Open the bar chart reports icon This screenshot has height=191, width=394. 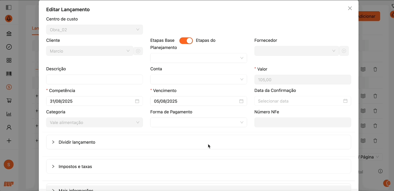pyautogui.click(x=9, y=114)
